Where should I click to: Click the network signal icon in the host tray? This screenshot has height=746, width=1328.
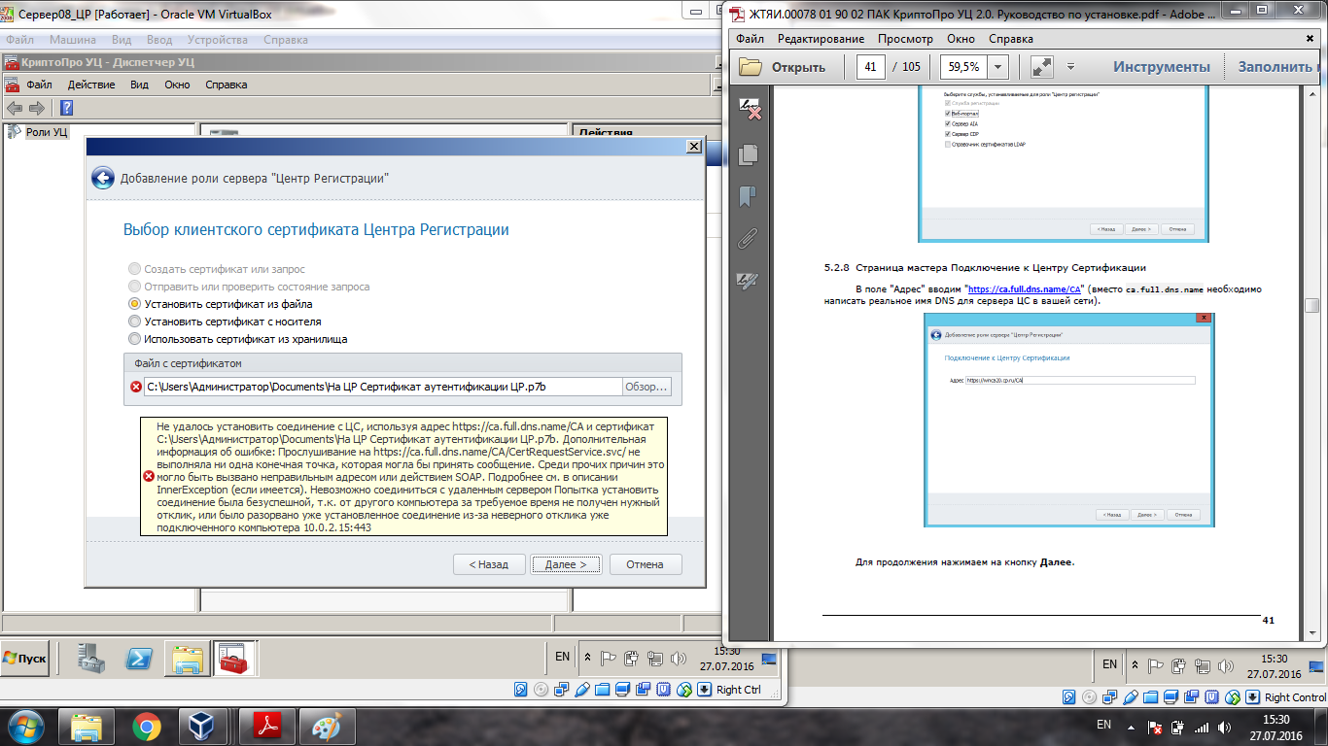pyautogui.click(x=1201, y=727)
